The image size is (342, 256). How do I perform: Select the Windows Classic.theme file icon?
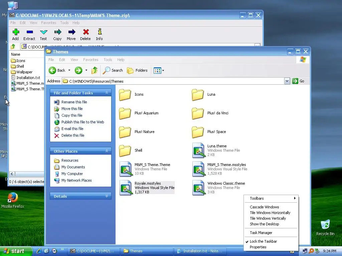199,188
